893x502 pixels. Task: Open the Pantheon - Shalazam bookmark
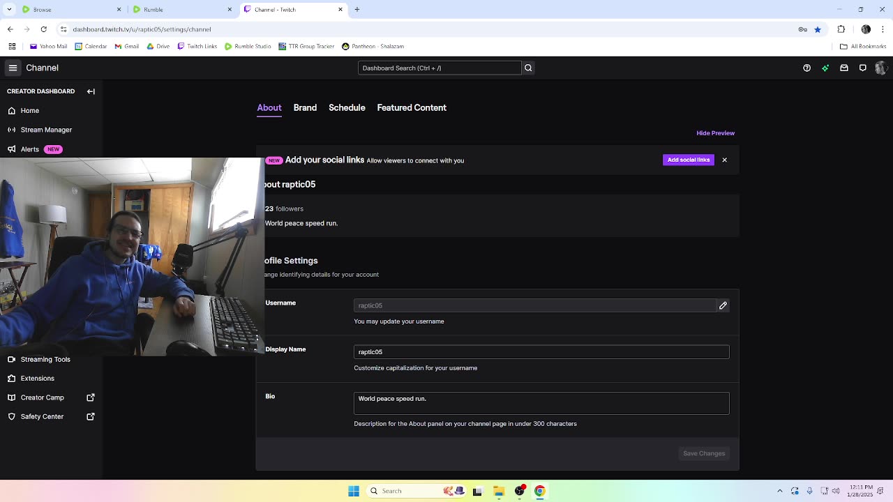[373, 46]
